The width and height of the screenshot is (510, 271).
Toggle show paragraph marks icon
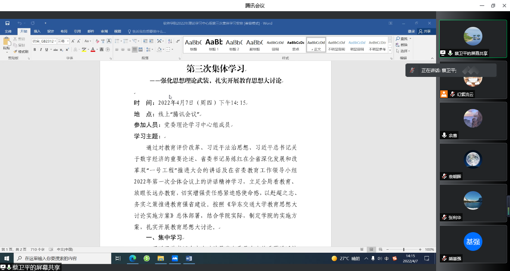[178, 41]
